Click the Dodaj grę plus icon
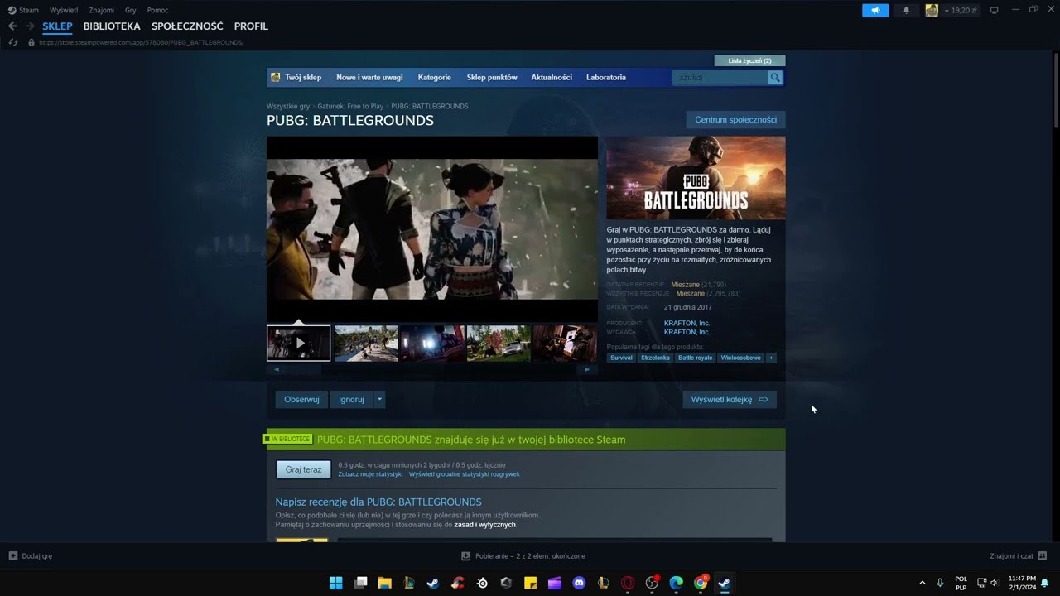1060x596 pixels. 12,556
